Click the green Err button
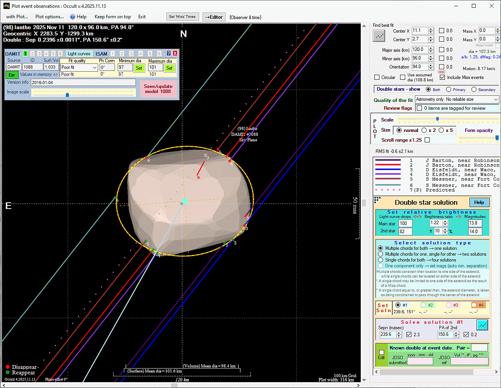This screenshot has width=501, height=388. pyautogui.click(x=12, y=75)
